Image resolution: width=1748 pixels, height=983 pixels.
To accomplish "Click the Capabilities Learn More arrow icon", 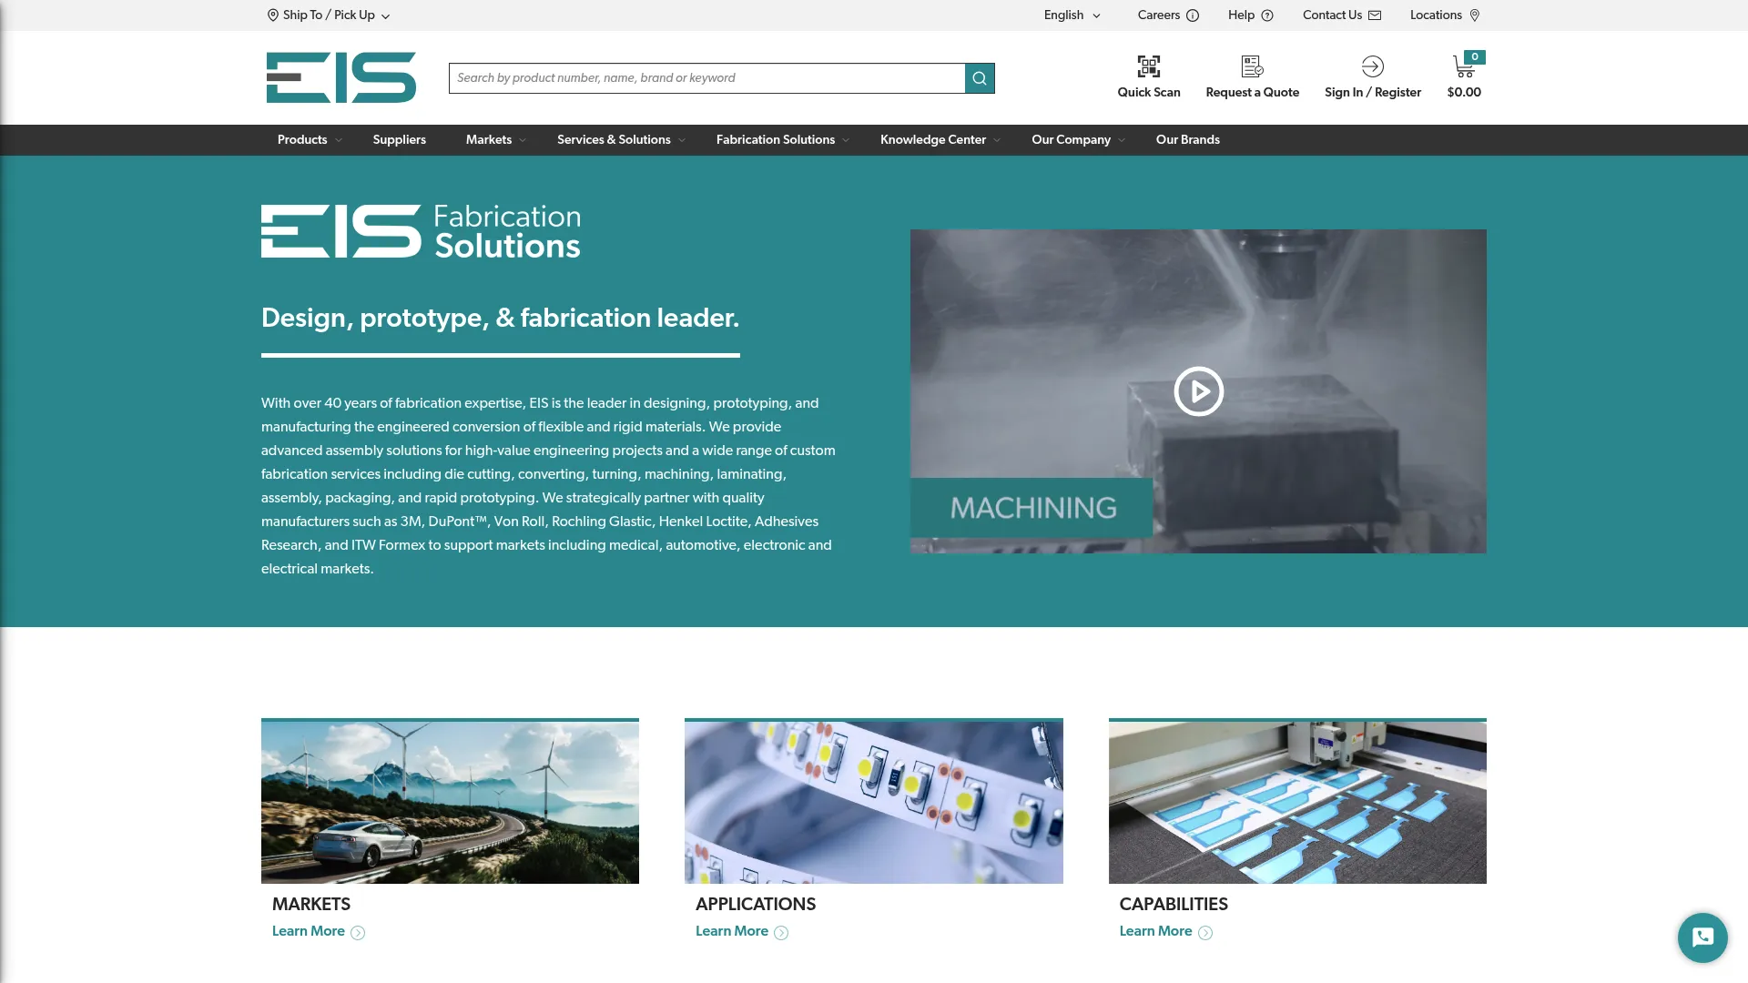I will point(1205,933).
